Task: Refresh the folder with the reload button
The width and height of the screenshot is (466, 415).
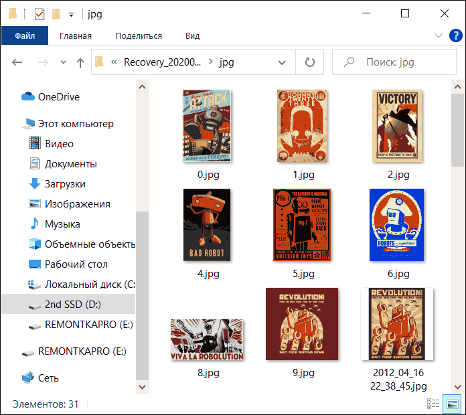Action: tap(310, 62)
